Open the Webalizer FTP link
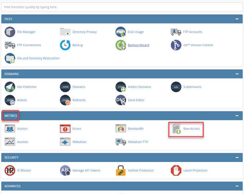The height and width of the screenshot is (194, 244). (138, 142)
